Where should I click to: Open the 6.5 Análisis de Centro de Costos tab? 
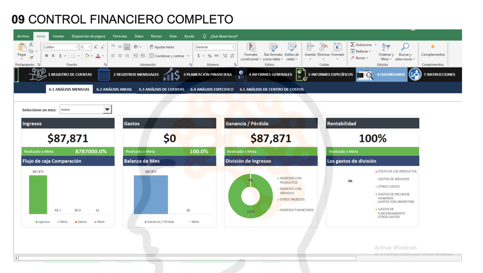[272, 89]
